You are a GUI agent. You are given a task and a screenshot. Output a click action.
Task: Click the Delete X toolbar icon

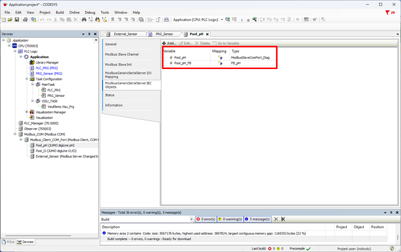[76, 20]
